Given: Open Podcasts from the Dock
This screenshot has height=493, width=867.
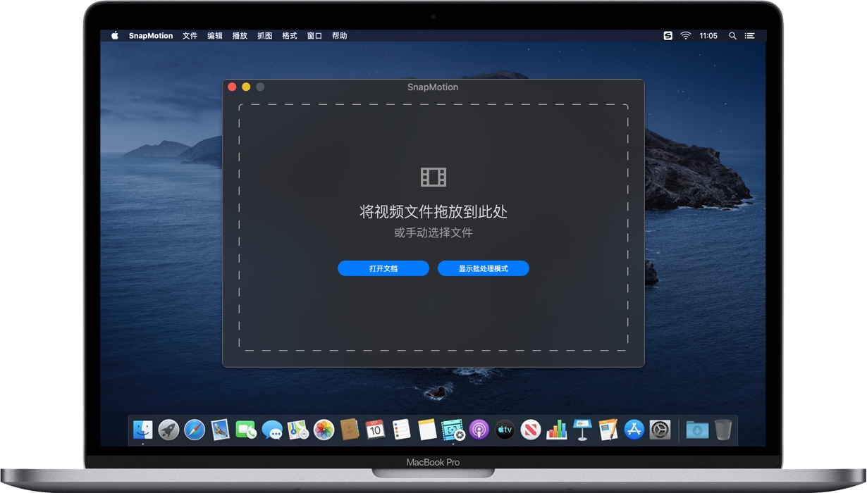Looking at the screenshot, I should click(x=478, y=430).
